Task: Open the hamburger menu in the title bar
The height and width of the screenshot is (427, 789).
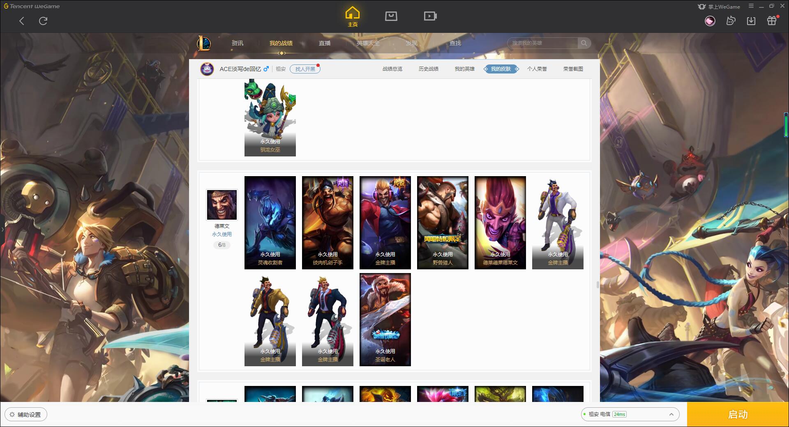Action: coord(751,6)
